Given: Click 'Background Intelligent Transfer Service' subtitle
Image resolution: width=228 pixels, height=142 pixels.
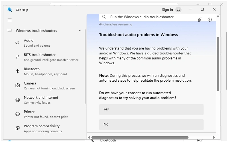Looking at the screenshot, I should (x=51, y=60).
